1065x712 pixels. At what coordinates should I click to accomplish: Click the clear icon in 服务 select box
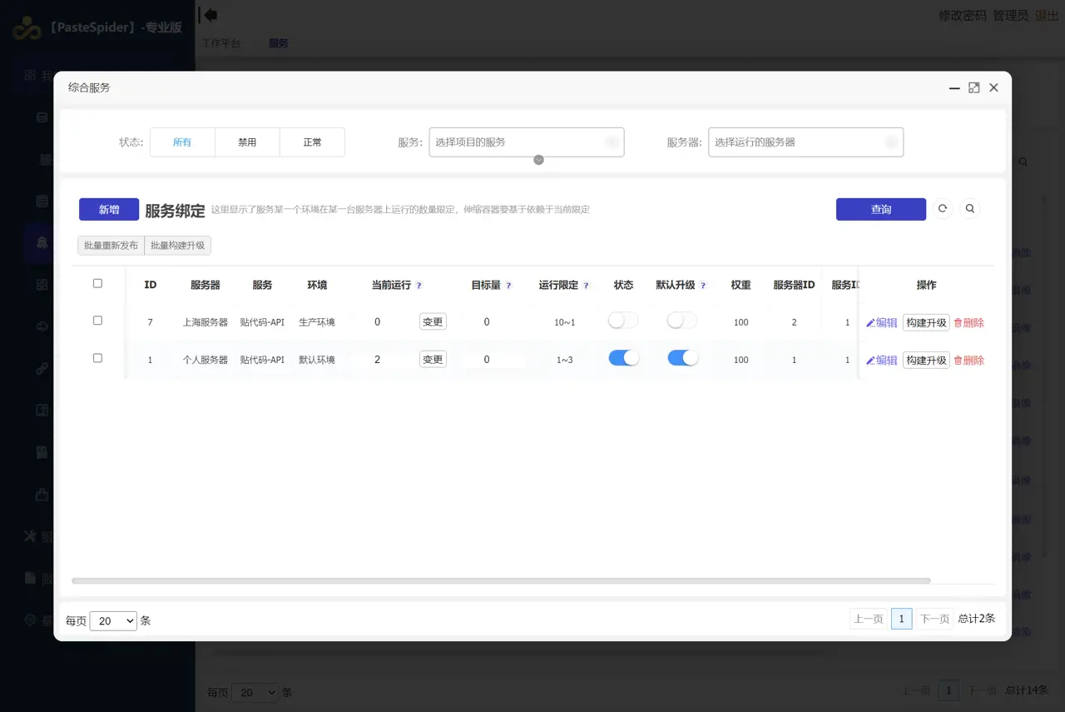[x=612, y=142]
